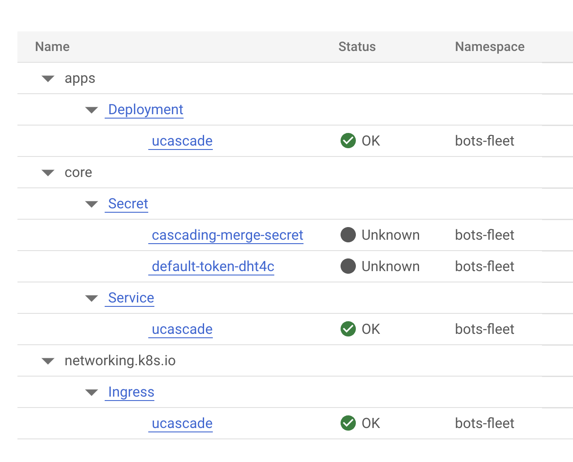Image resolution: width=573 pixels, height=462 pixels.
Task: Click the grey Unknown icon for default-token-dht4c
Action: pos(348,266)
